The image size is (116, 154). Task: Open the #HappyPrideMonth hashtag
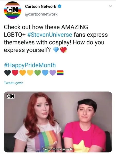click(30, 65)
